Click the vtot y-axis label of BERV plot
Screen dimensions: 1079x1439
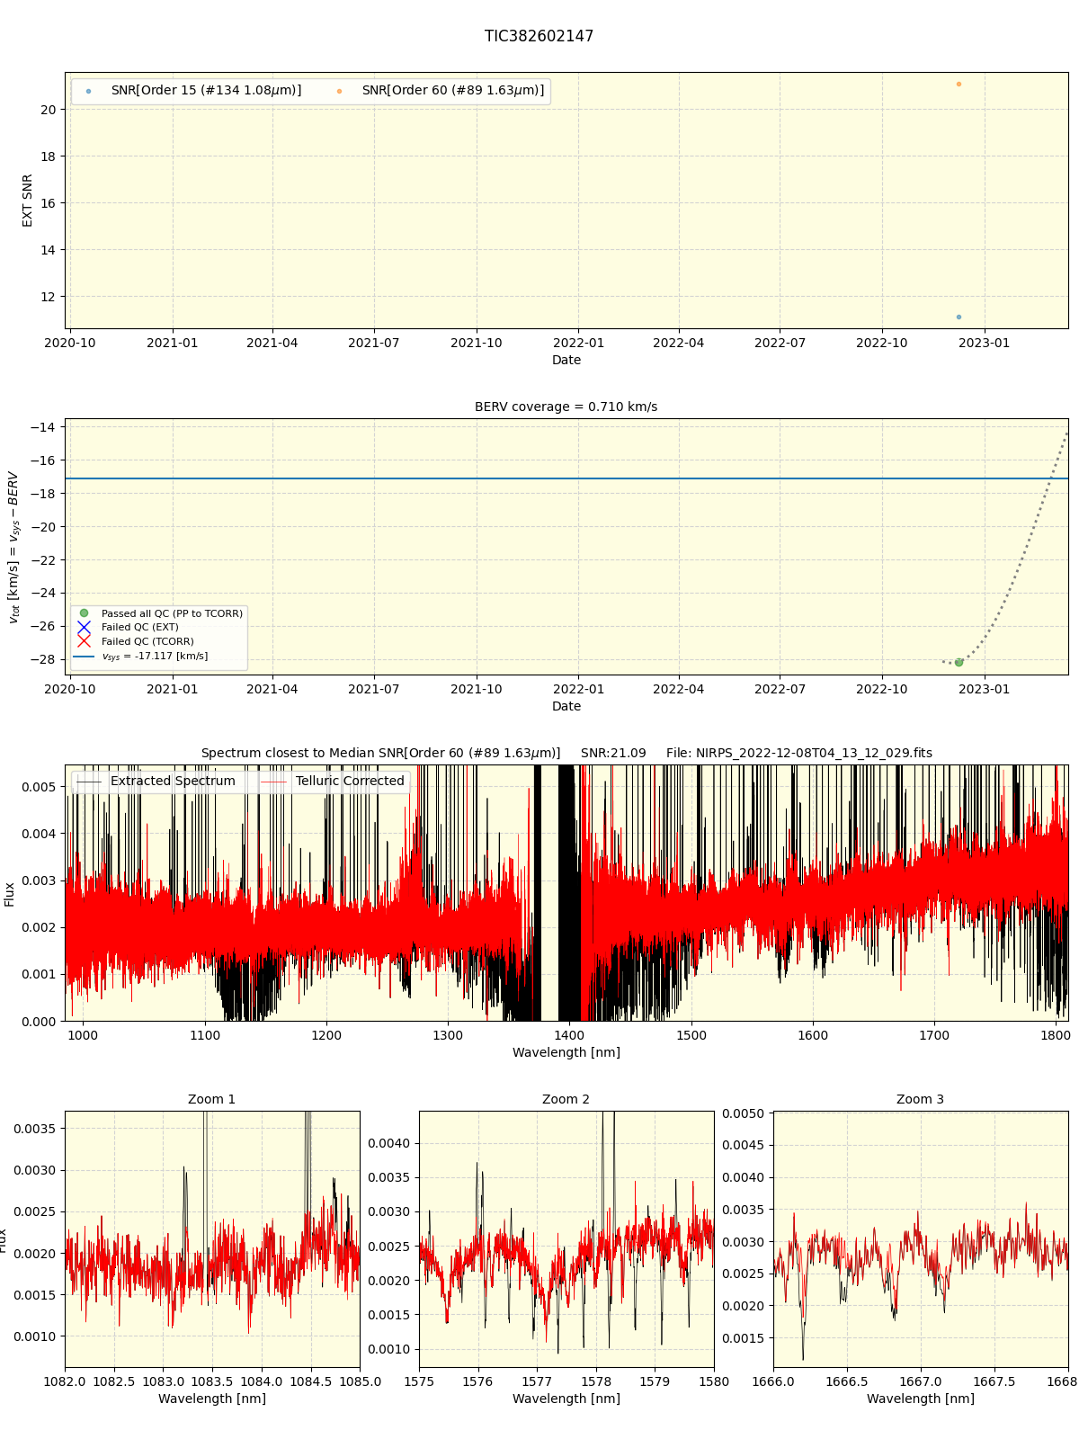click(x=13, y=547)
